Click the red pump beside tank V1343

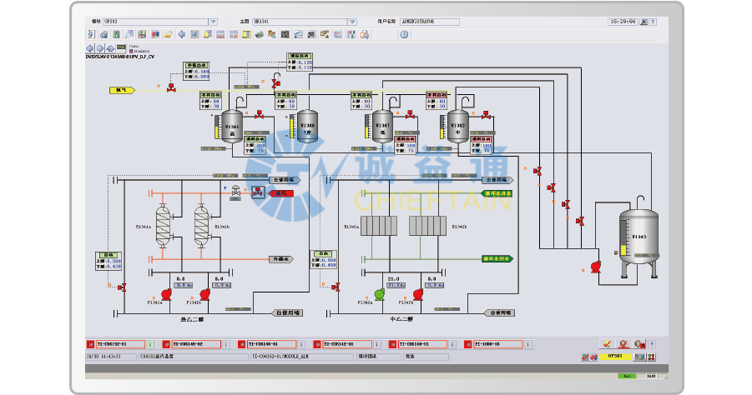[595, 267]
